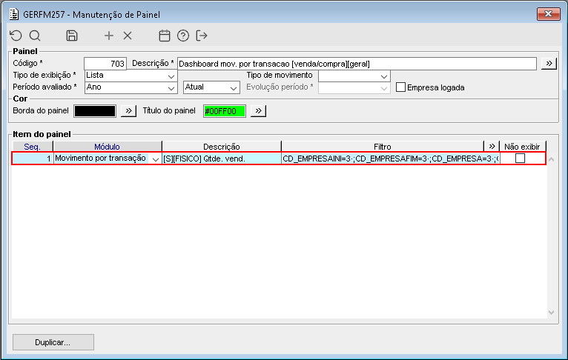This screenshot has width=568, height=360.
Task: Toggle the Empresa logada checkbox
Action: click(400, 87)
